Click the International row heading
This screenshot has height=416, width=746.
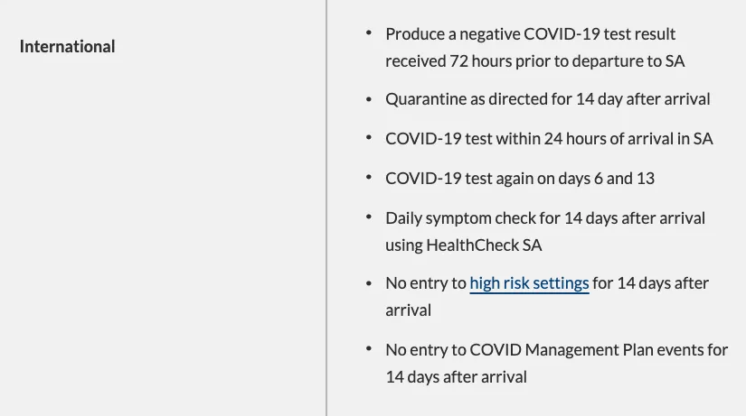coord(67,47)
